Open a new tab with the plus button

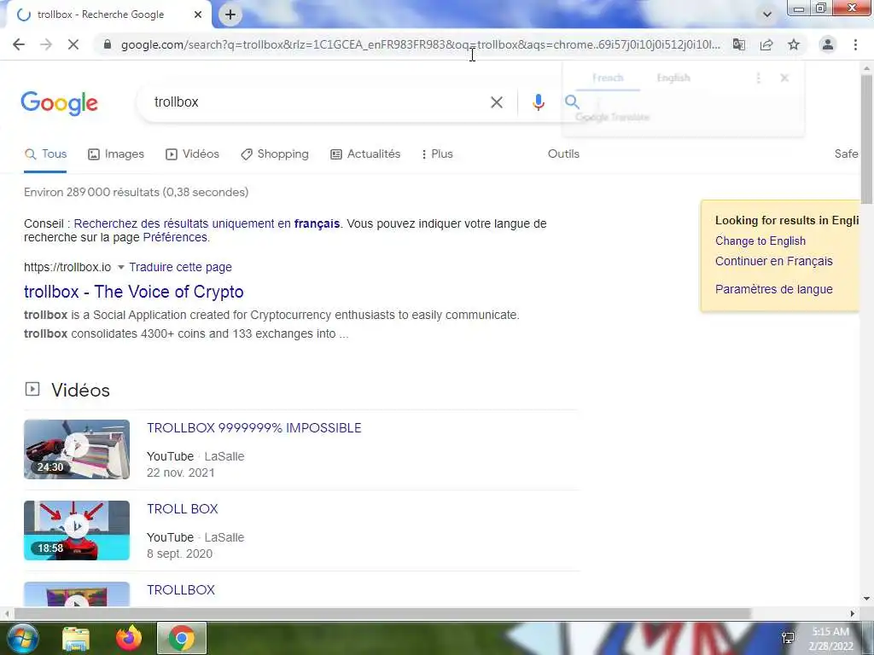pos(230,14)
